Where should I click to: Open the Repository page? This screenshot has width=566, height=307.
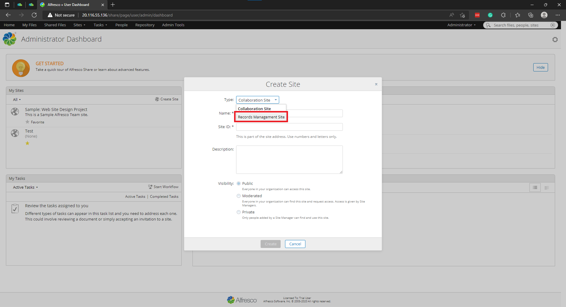[145, 25]
